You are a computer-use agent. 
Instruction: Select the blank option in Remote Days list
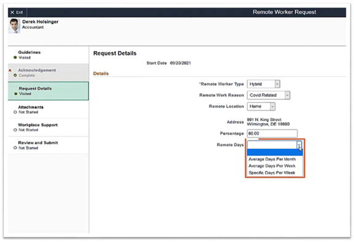pyautogui.click(x=275, y=153)
